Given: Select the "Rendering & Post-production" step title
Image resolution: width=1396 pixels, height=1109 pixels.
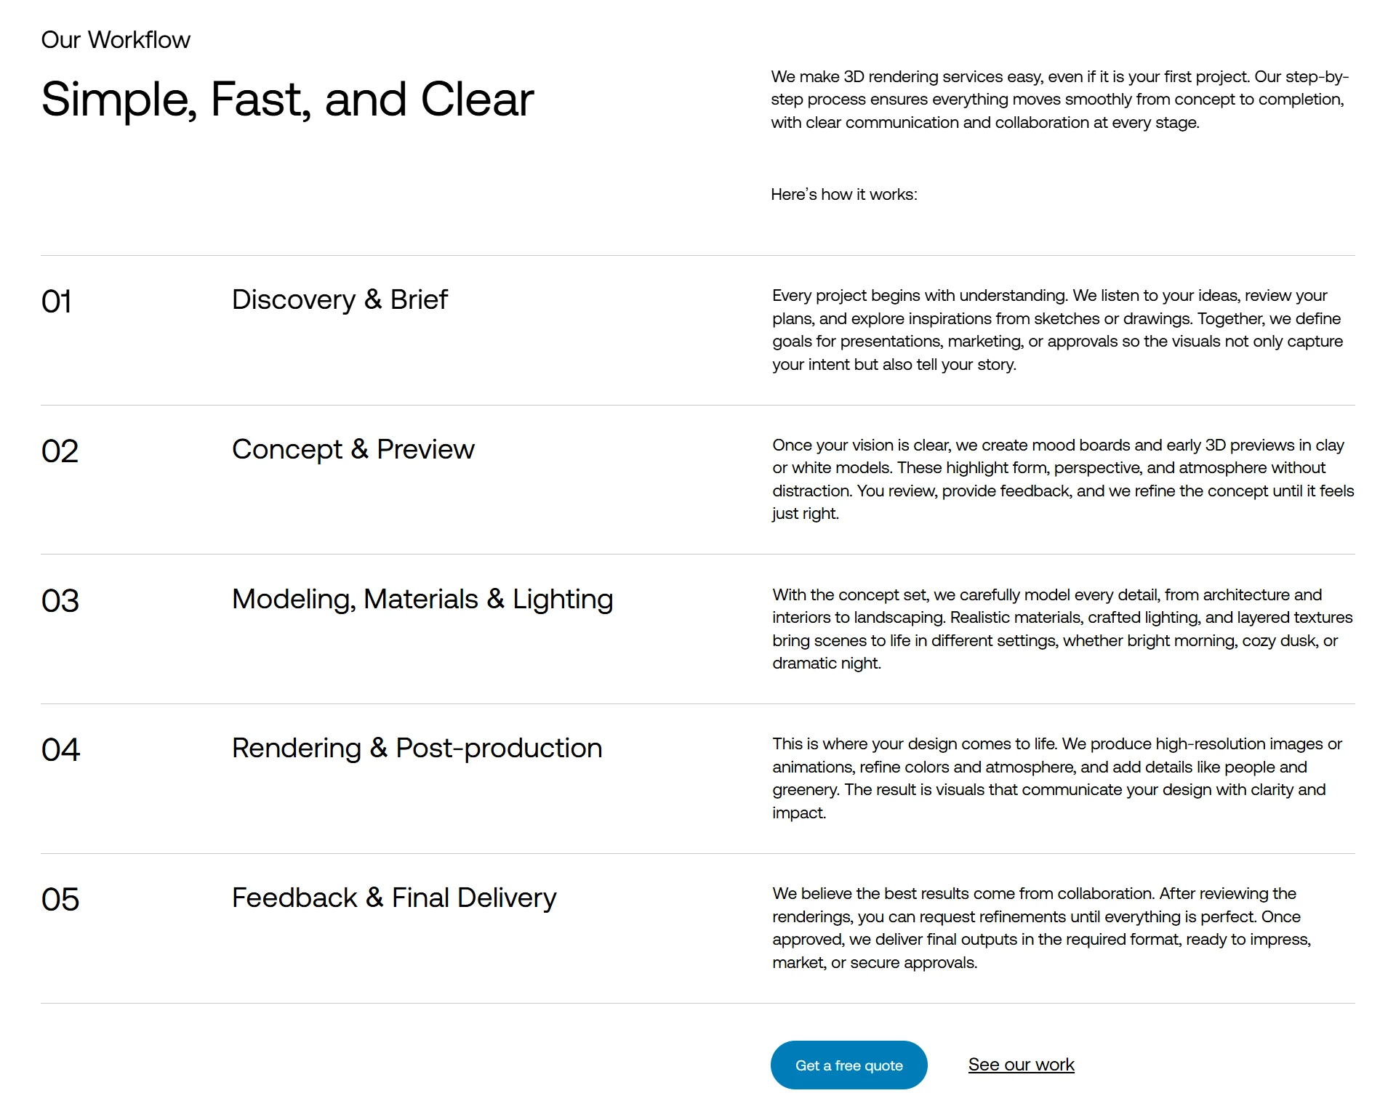Looking at the screenshot, I should coord(417,748).
